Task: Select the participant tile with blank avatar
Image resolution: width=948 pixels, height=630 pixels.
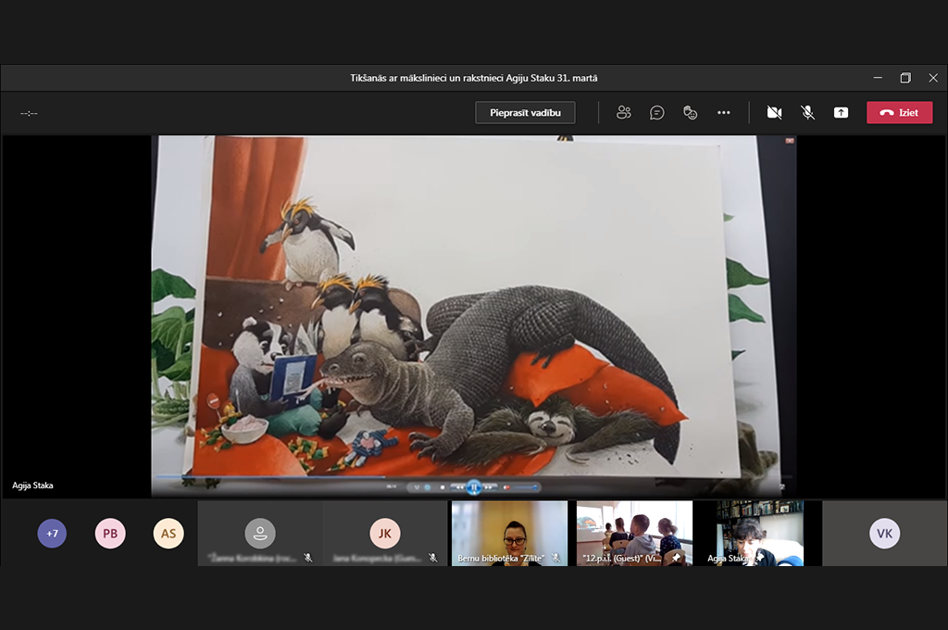Action: (x=260, y=533)
